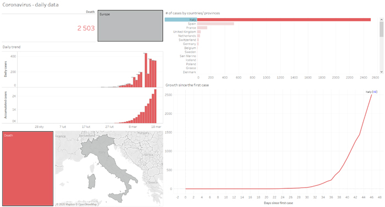Screen dimensions: 385x207
Task: Click the Serbia label on the map
Action: [148, 155]
